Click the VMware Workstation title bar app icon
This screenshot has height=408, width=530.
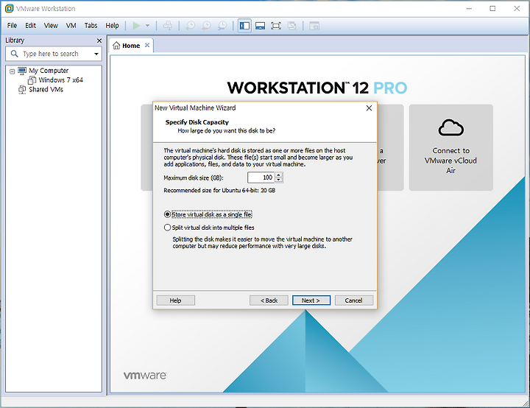point(9,8)
